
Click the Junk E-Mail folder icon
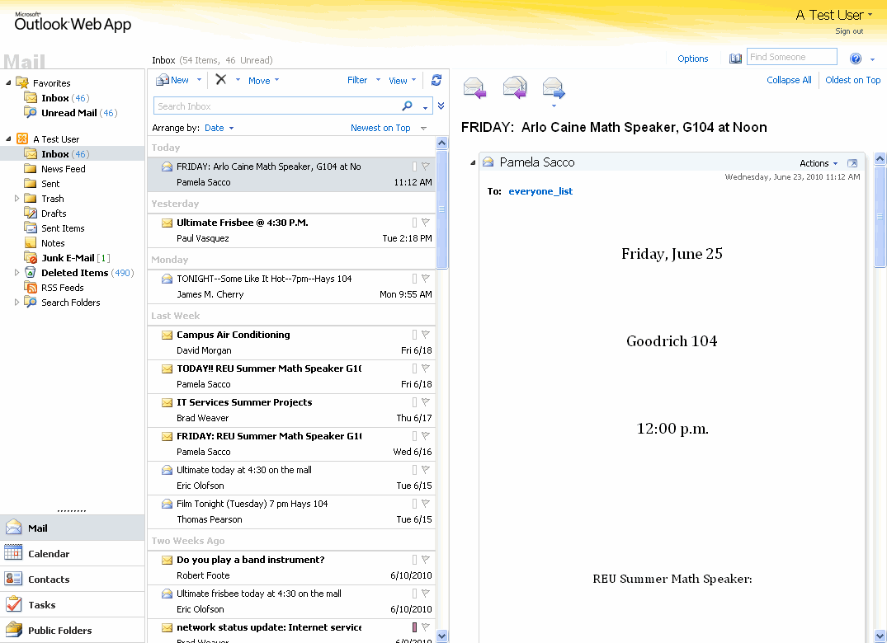pyautogui.click(x=31, y=258)
